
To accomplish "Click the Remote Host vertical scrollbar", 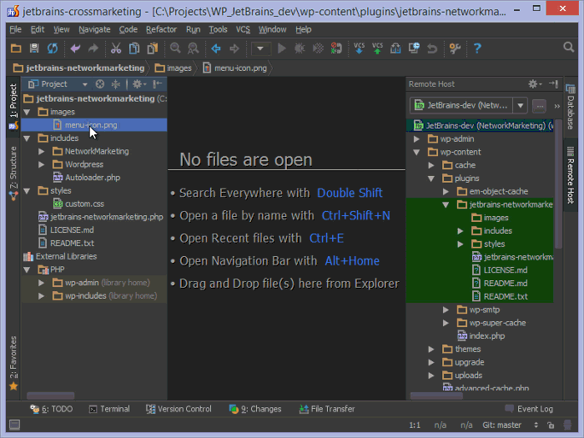I will (558, 184).
